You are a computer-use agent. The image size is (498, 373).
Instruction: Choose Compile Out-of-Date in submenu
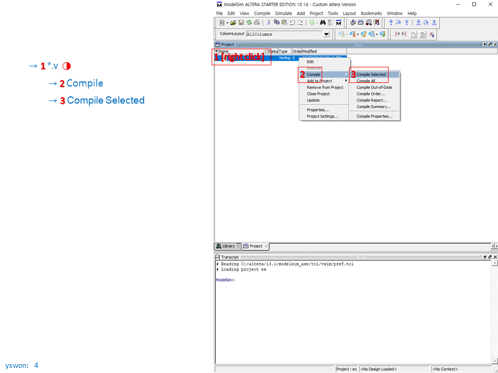(374, 87)
